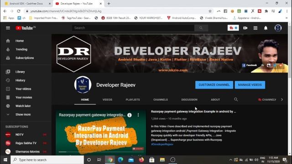Image resolution: width=292 pixels, height=164 pixels.
Task: Click the YouTube search input field
Action: point(133,28)
